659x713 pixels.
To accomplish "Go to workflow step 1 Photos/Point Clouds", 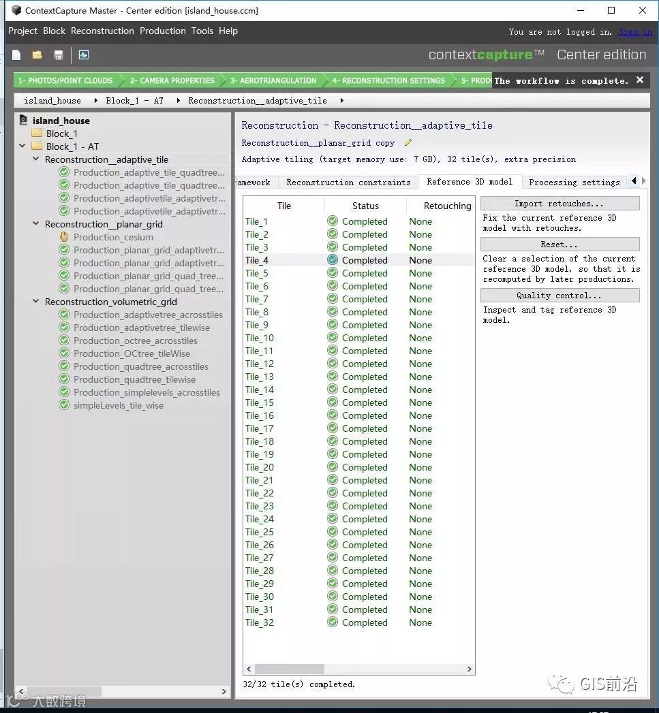I will [65, 80].
